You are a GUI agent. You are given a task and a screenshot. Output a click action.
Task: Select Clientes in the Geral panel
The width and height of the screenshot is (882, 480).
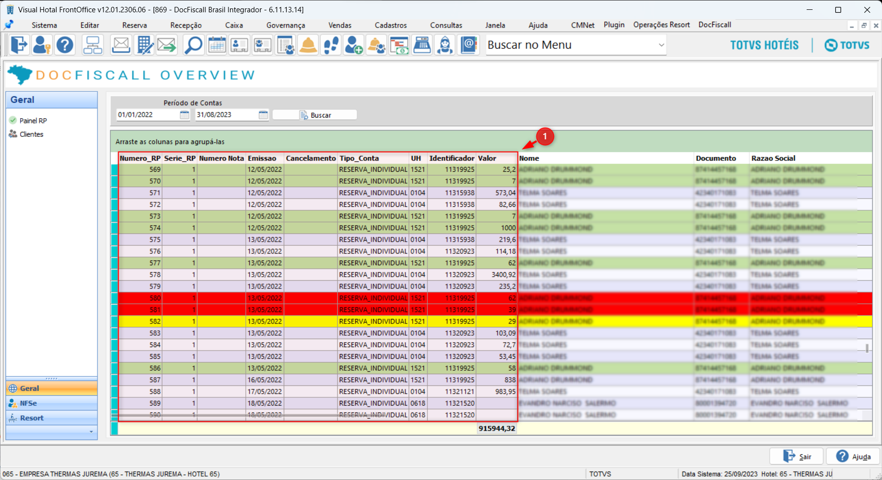click(32, 134)
